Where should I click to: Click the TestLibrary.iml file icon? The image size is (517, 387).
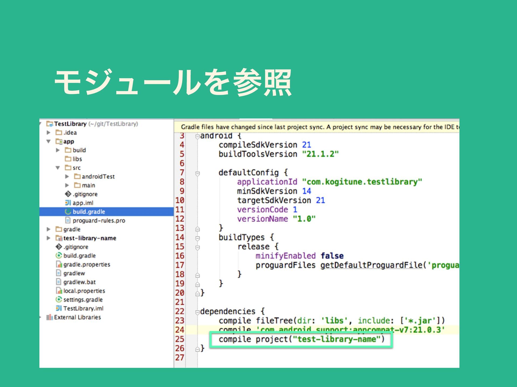tap(59, 308)
